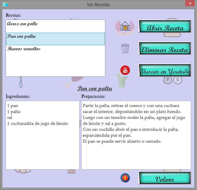Click the 'El pan se puede servir' line

tap(122, 142)
